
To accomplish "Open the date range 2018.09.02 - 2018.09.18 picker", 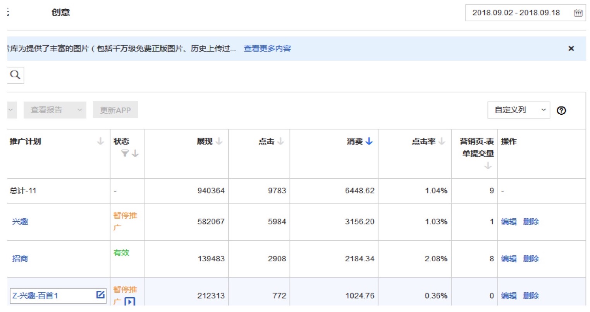I will 516,13.
